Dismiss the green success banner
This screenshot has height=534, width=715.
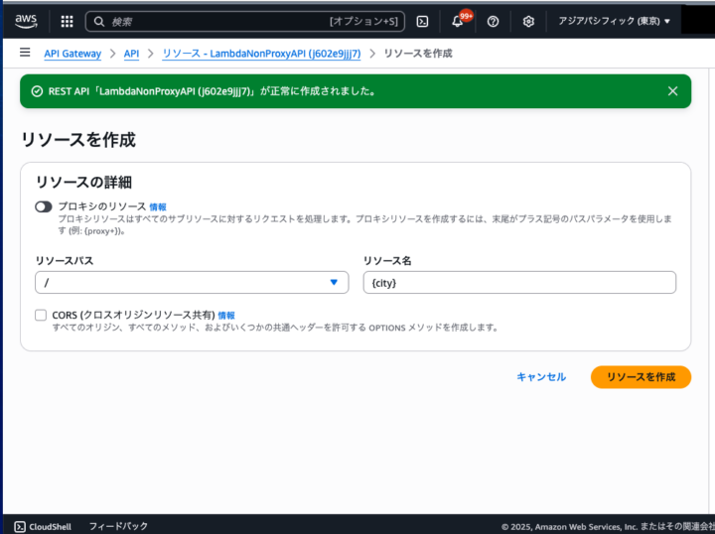pos(672,90)
